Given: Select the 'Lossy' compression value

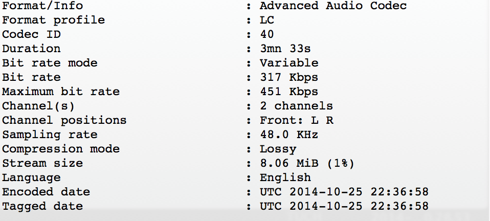Looking at the screenshot, I should 278,149.
